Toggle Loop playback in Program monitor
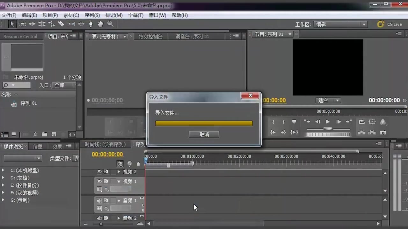This screenshot has height=229, width=408. coord(362,122)
